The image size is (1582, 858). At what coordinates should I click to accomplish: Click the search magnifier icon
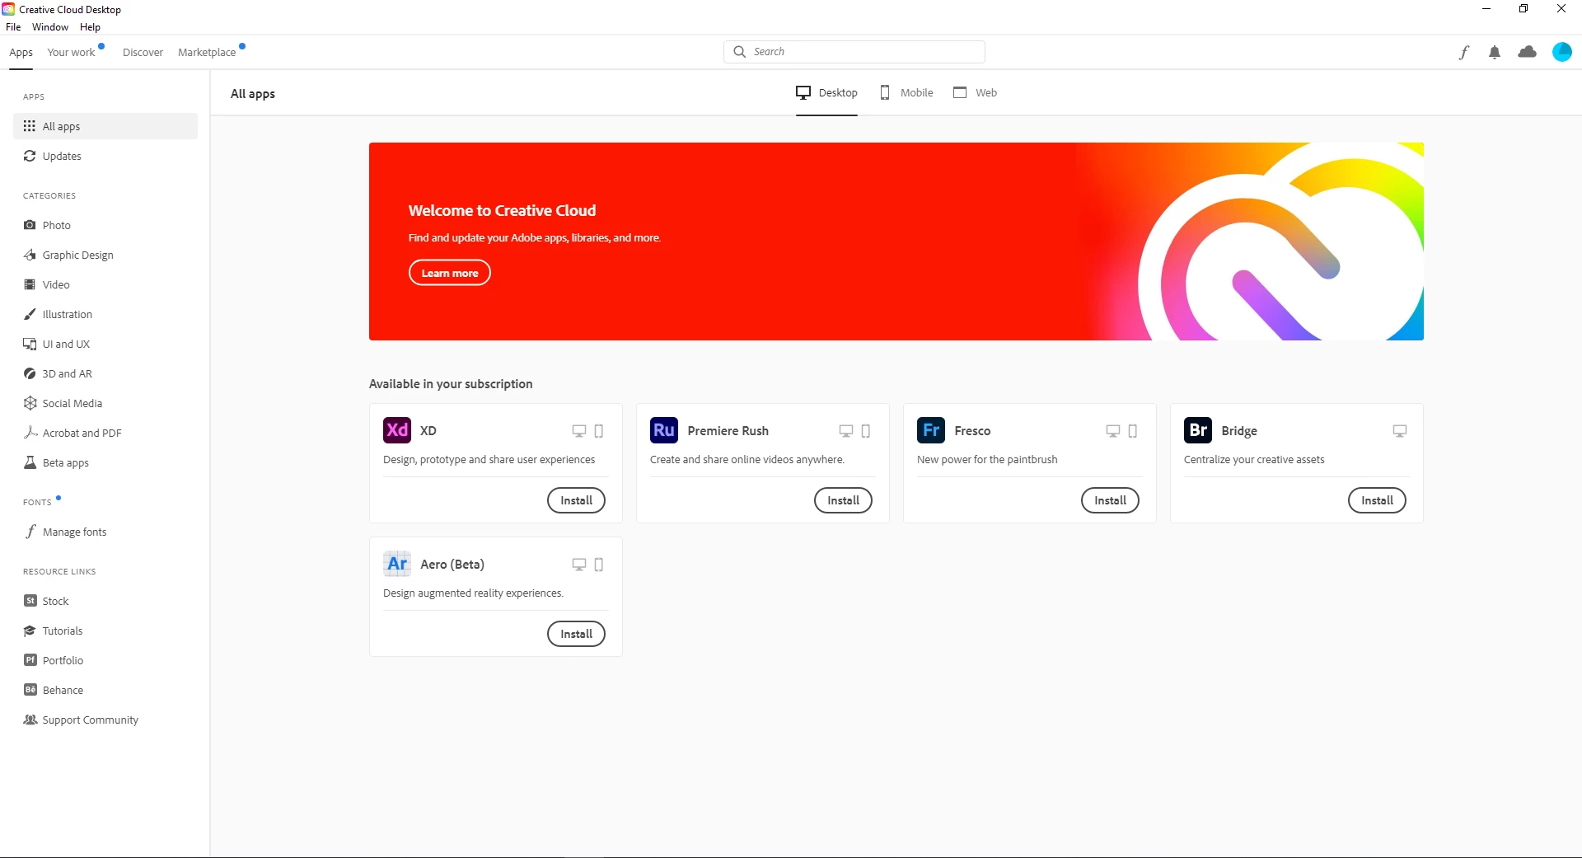[x=740, y=52]
